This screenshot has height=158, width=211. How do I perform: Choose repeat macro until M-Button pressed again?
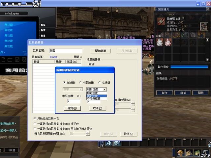(63, 129)
